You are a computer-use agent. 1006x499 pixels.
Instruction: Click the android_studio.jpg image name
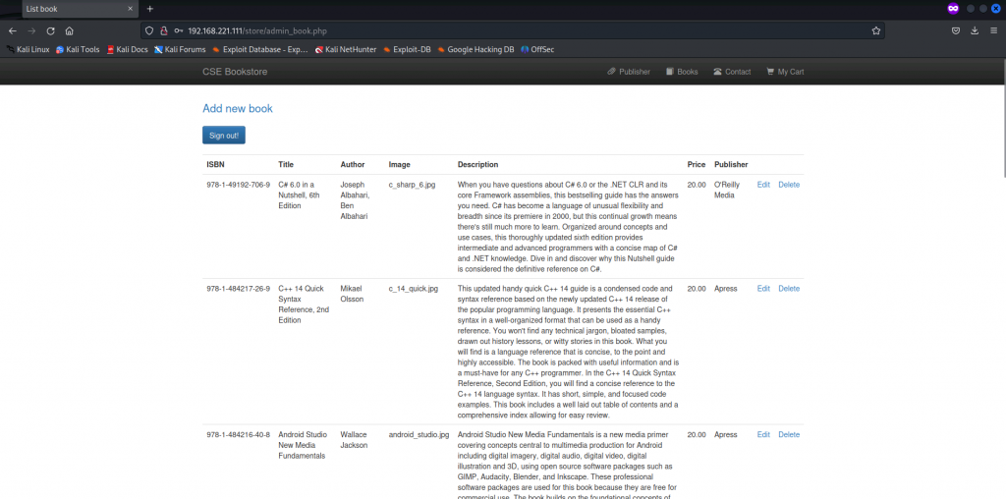click(419, 435)
